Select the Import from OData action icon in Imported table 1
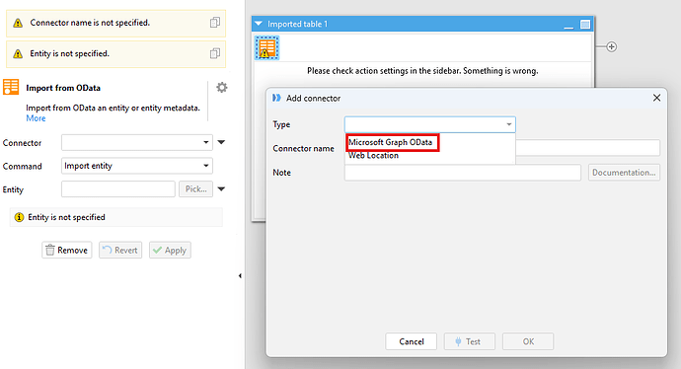The width and height of the screenshot is (681, 369). click(x=266, y=47)
